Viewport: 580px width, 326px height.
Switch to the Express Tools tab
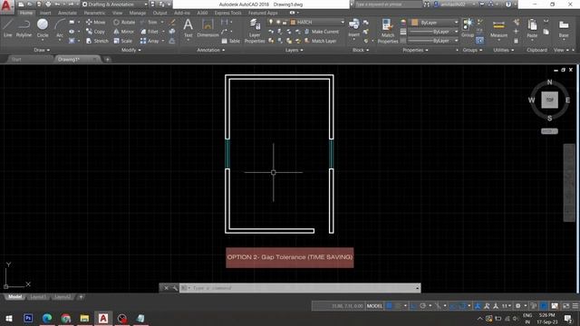click(227, 13)
